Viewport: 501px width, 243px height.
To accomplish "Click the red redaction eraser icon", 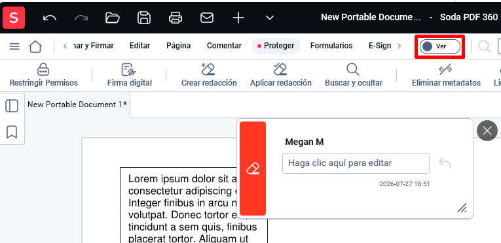I will pyautogui.click(x=253, y=169).
